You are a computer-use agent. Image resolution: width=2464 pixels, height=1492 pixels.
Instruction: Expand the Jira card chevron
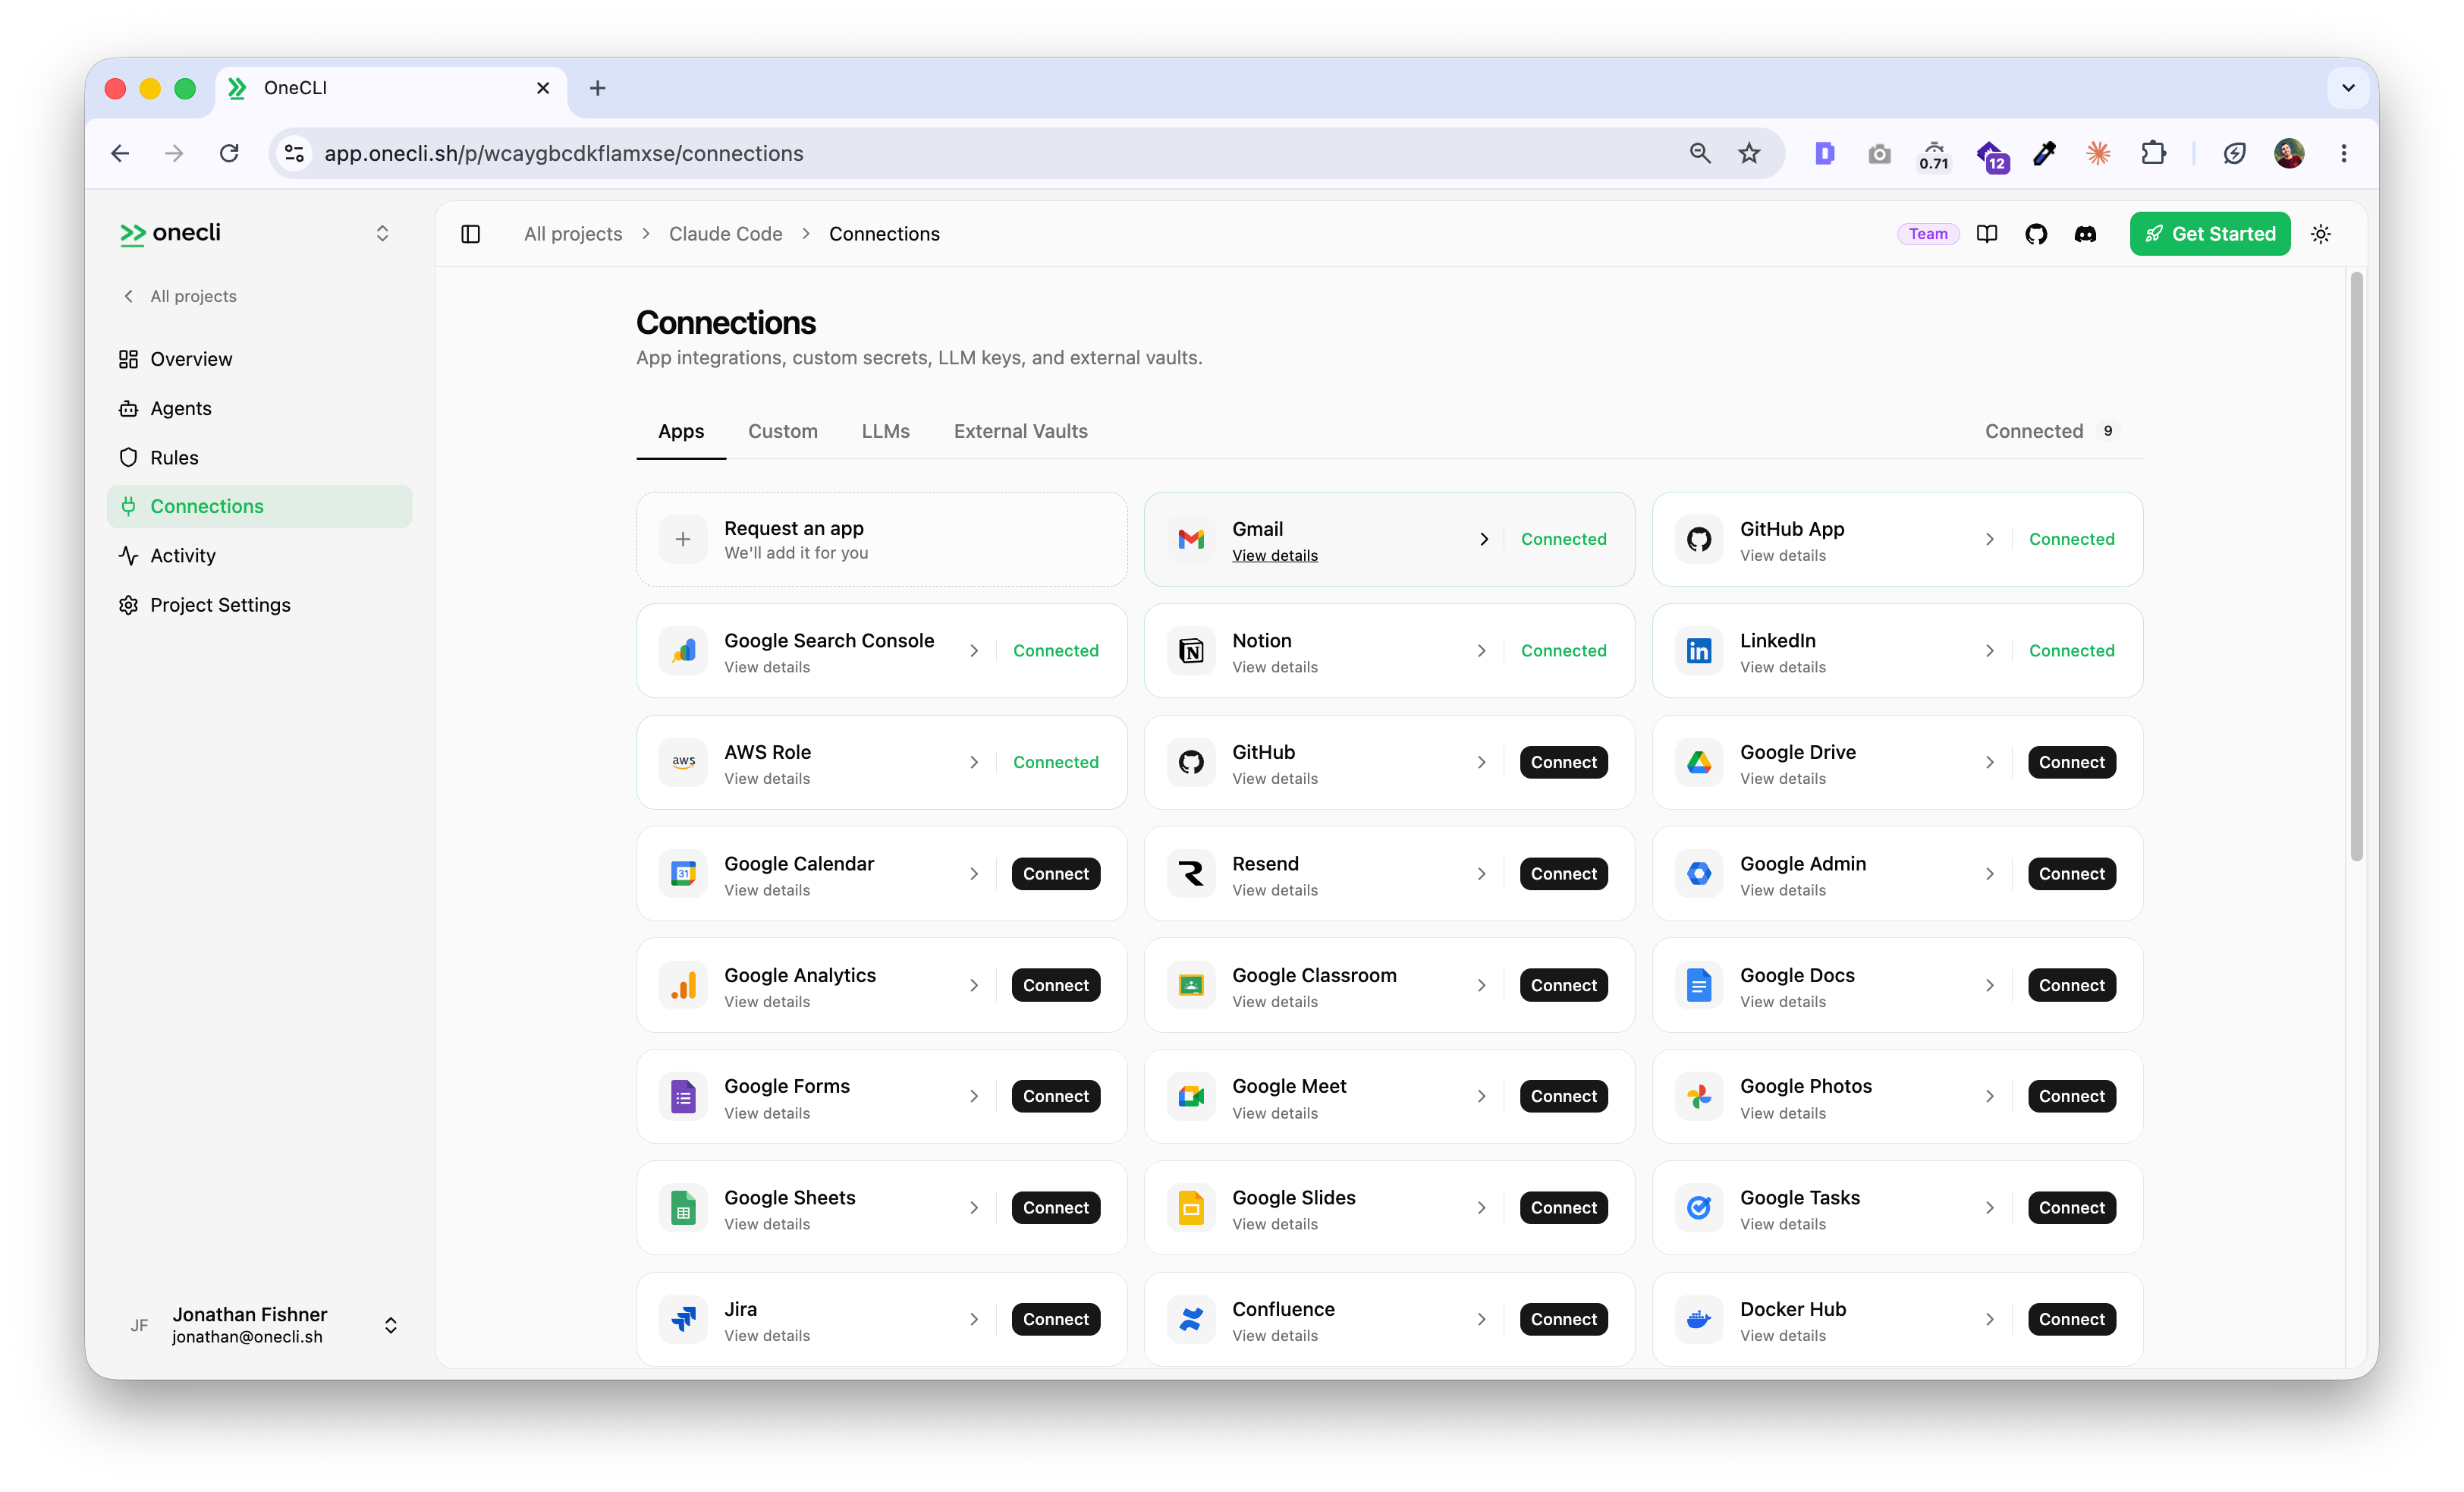(x=974, y=1320)
